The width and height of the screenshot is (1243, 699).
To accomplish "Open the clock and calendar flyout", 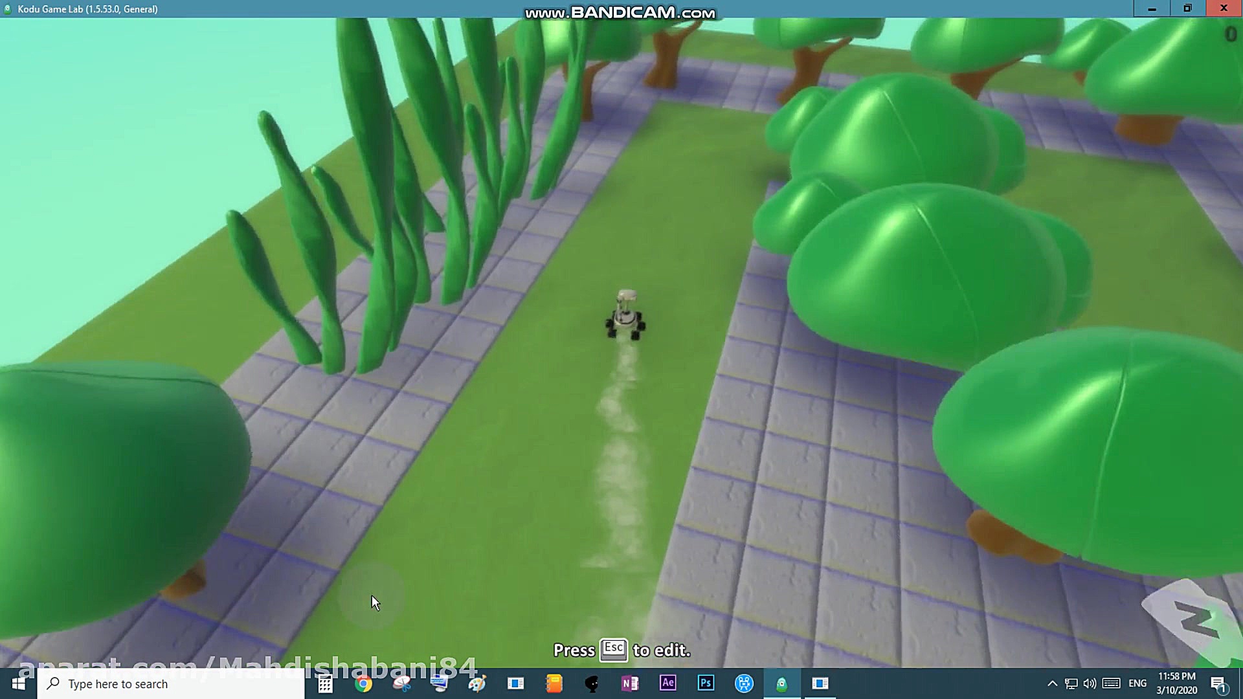I will pos(1176,683).
